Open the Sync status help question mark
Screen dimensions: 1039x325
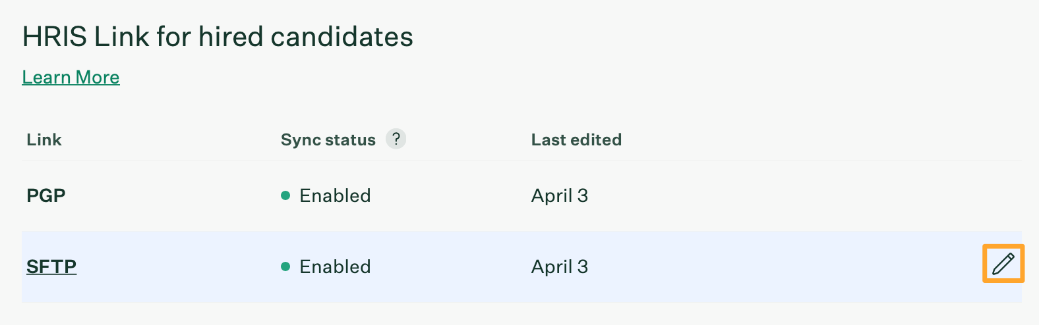pos(396,139)
